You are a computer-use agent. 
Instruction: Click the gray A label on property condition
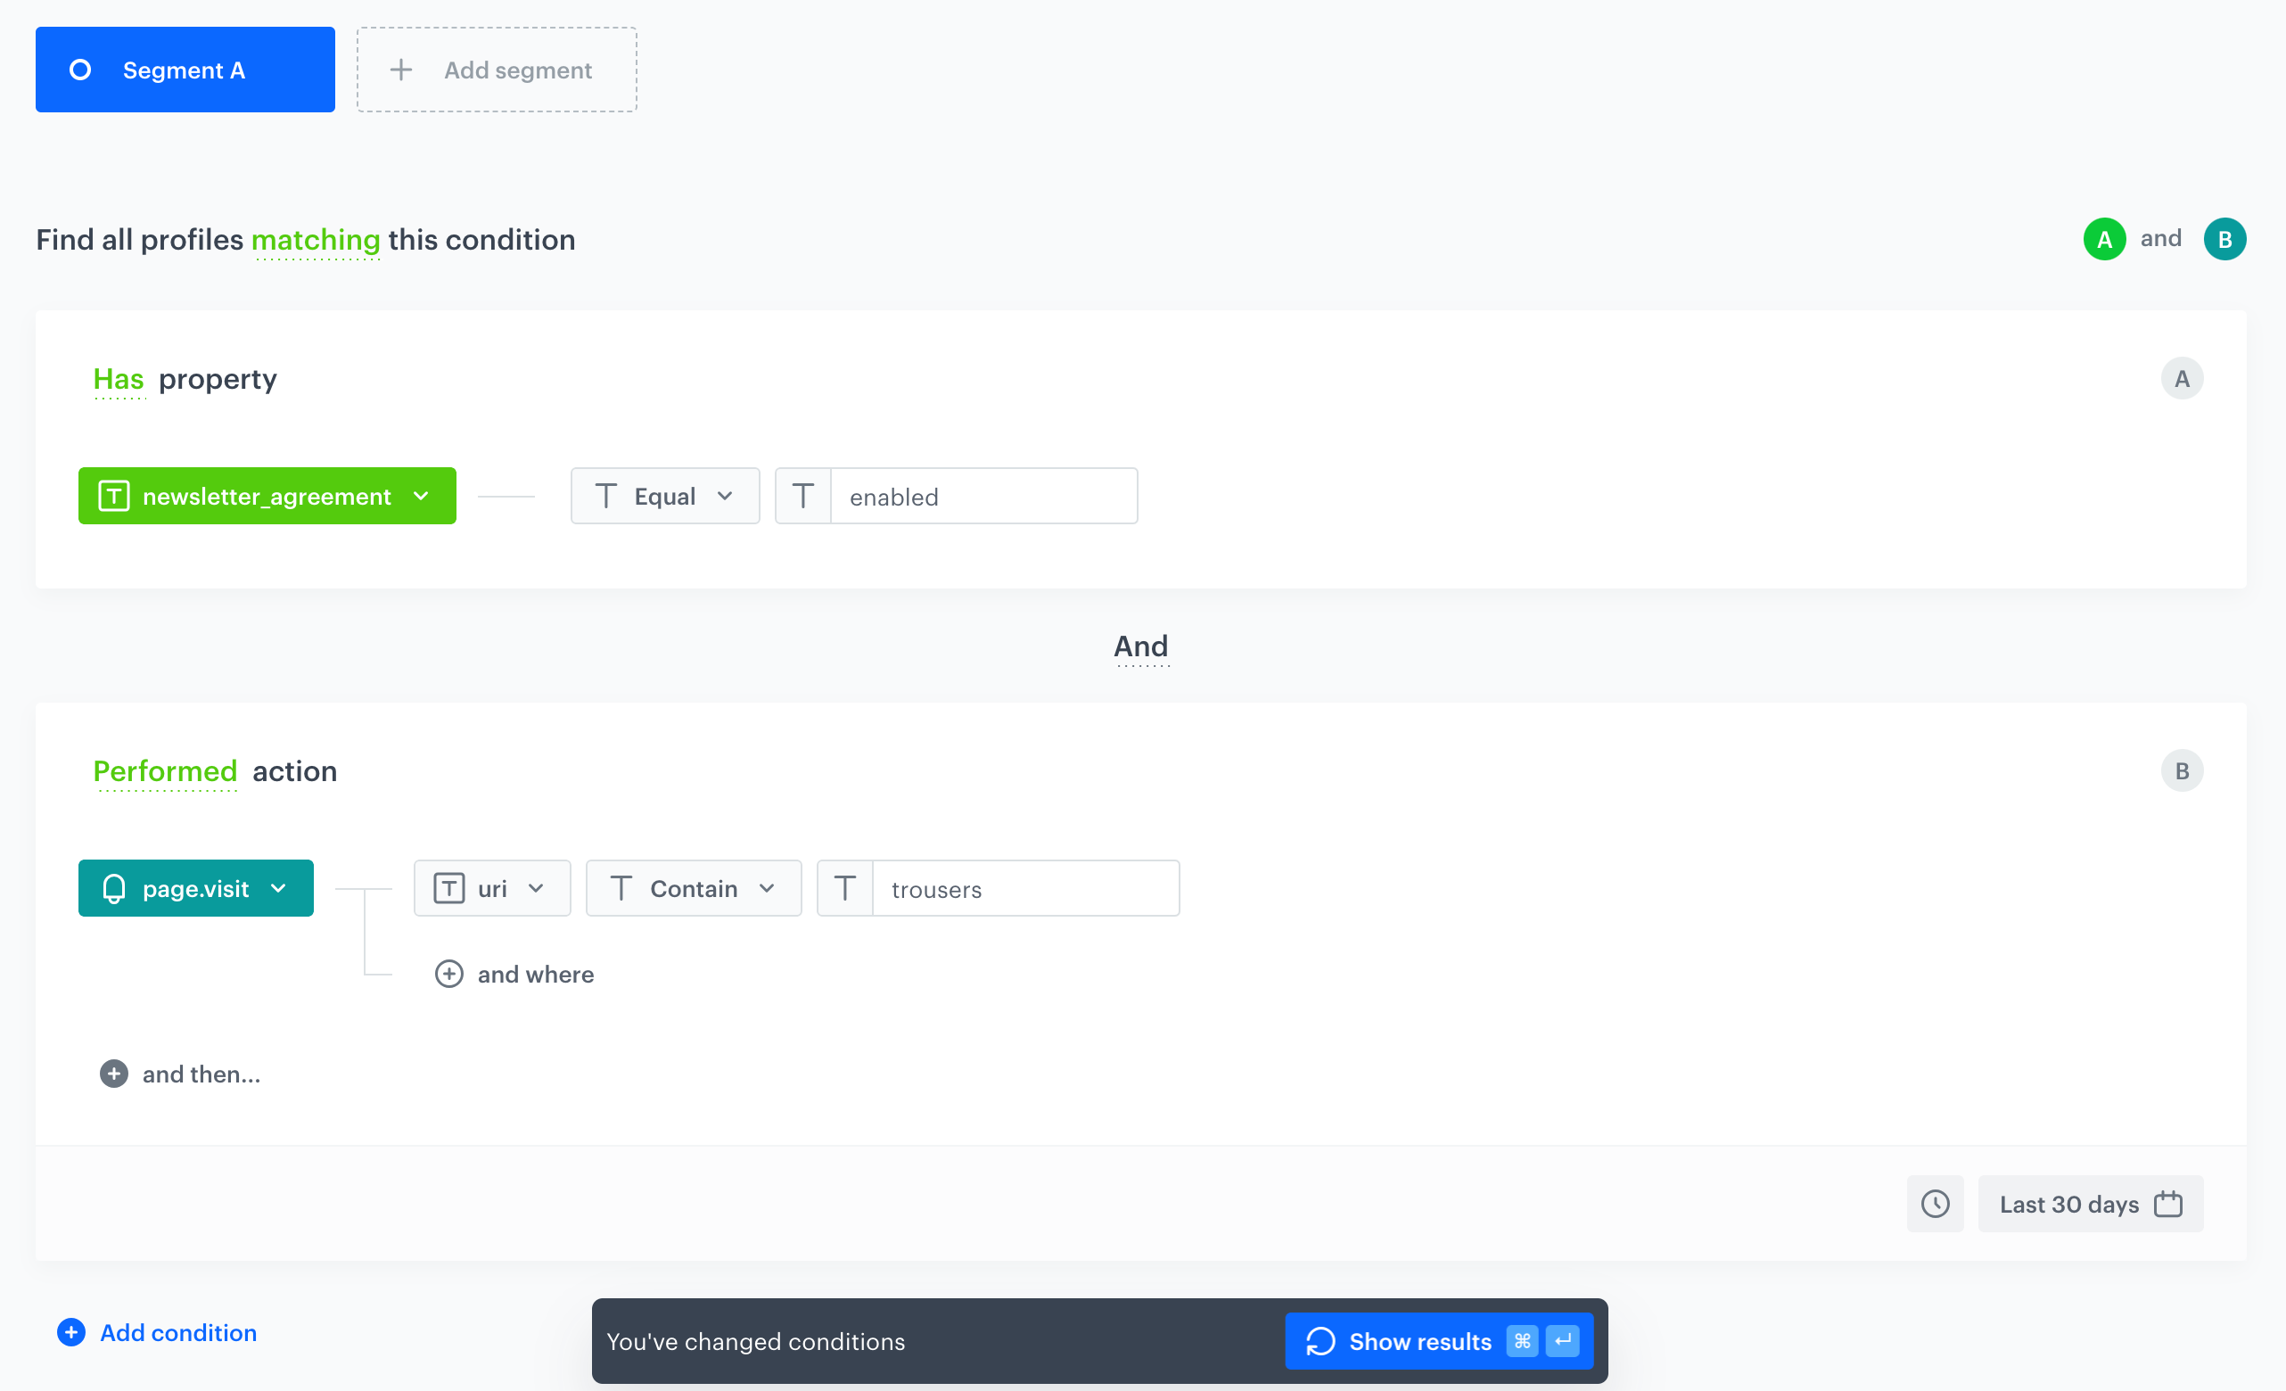pyautogui.click(x=2181, y=379)
